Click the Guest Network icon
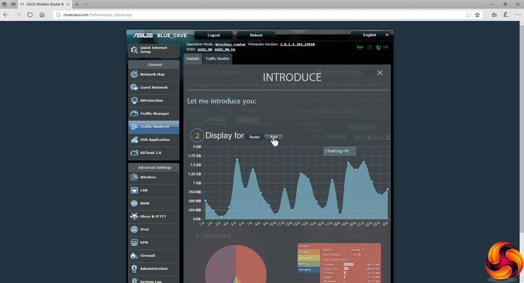The height and width of the screenshot is (283, 524). tap(134, 87)
